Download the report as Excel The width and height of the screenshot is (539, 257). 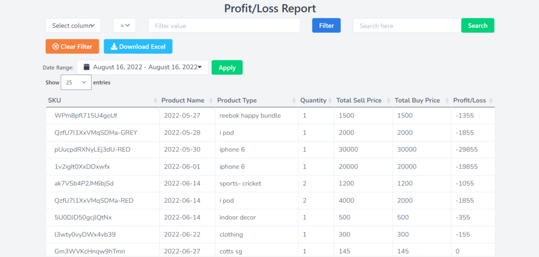[138, 47]
